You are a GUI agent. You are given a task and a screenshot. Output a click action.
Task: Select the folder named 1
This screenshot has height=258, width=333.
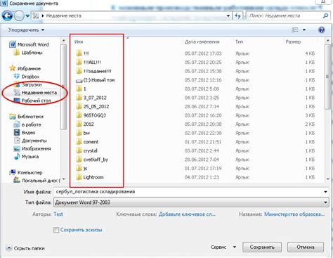[x=81, y=89]
